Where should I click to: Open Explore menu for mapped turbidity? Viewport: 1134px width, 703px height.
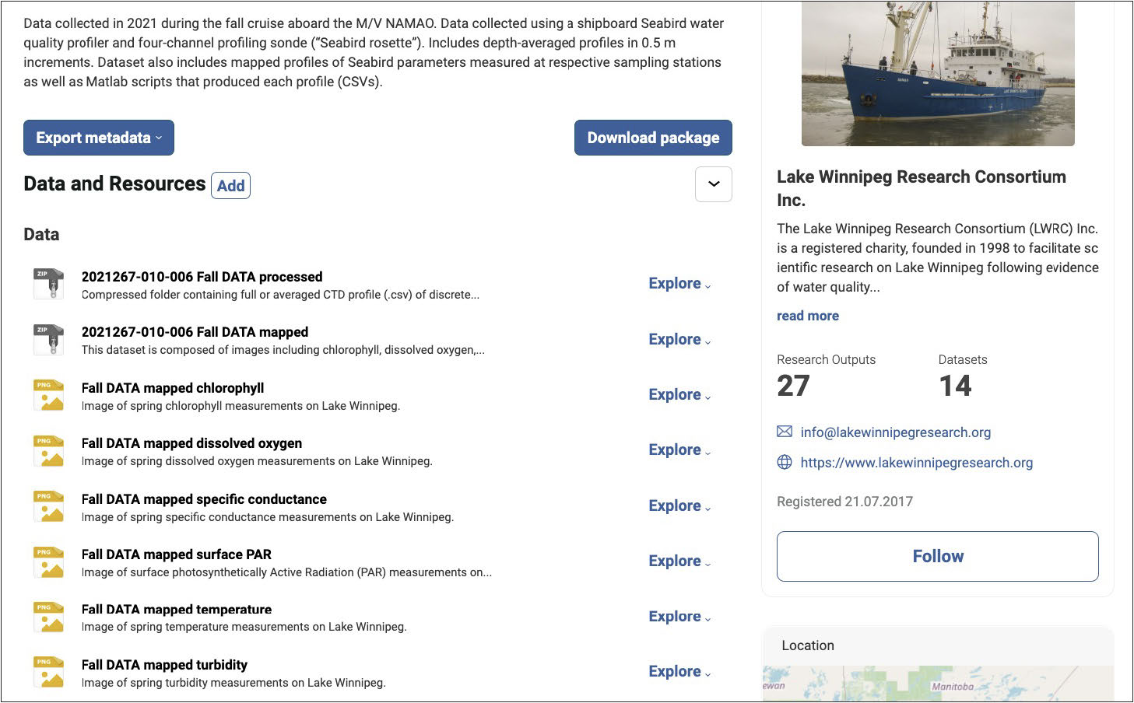(679, 672)
